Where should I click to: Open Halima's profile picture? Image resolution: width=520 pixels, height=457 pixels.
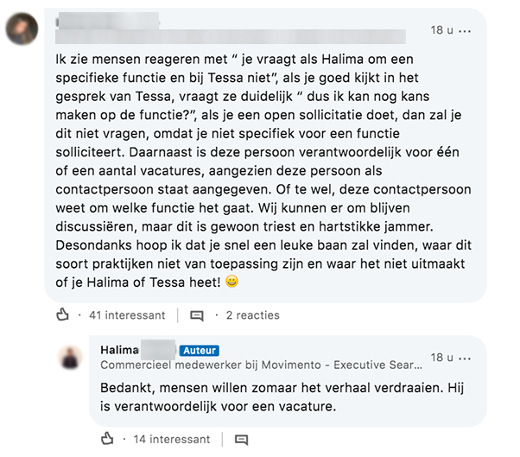point(68,357)
